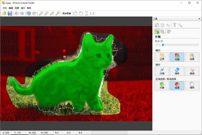Open the 视图 (View) menu

pyautogui.click(x=17, y=8)
